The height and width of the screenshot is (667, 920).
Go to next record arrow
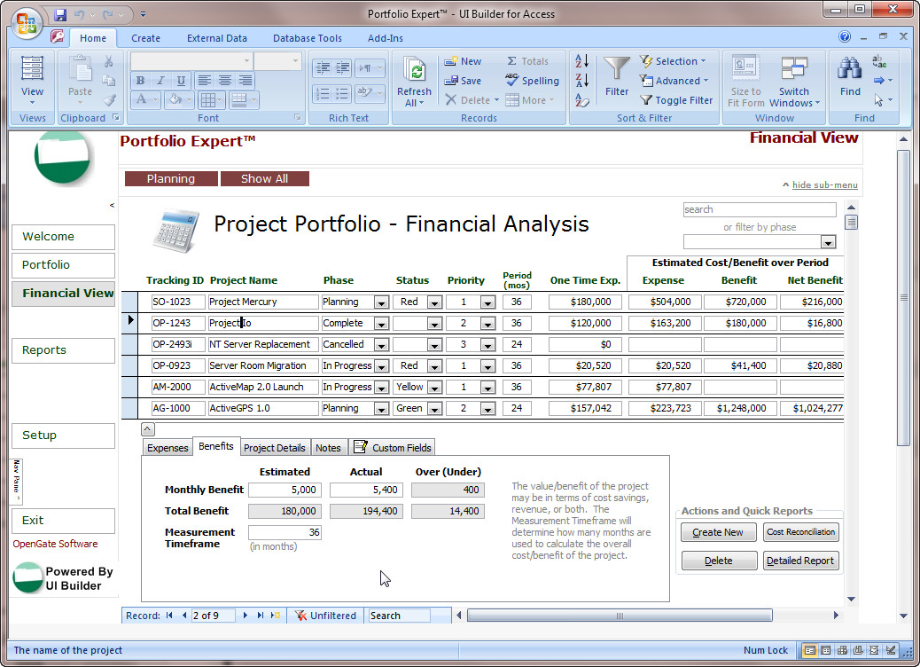click(x=246, y=616)
